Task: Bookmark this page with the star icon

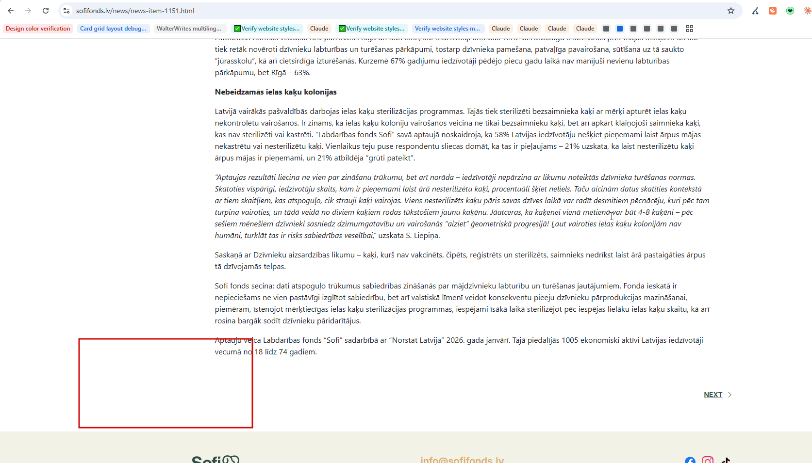Action: (x=731, y=11)
